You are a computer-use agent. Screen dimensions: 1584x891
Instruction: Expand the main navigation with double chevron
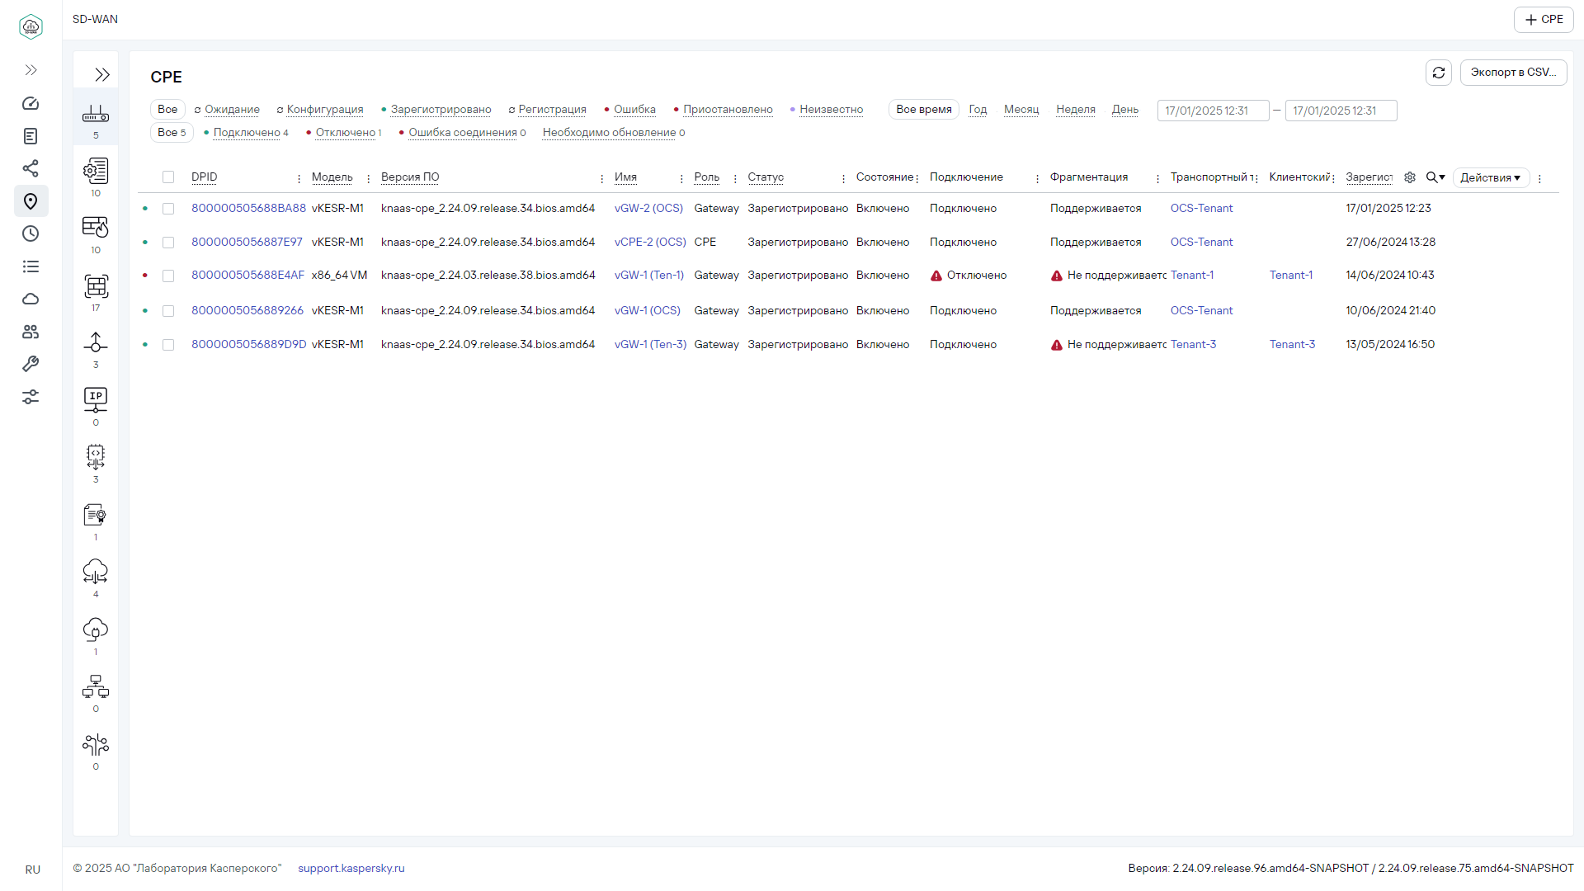click(31, 70)
